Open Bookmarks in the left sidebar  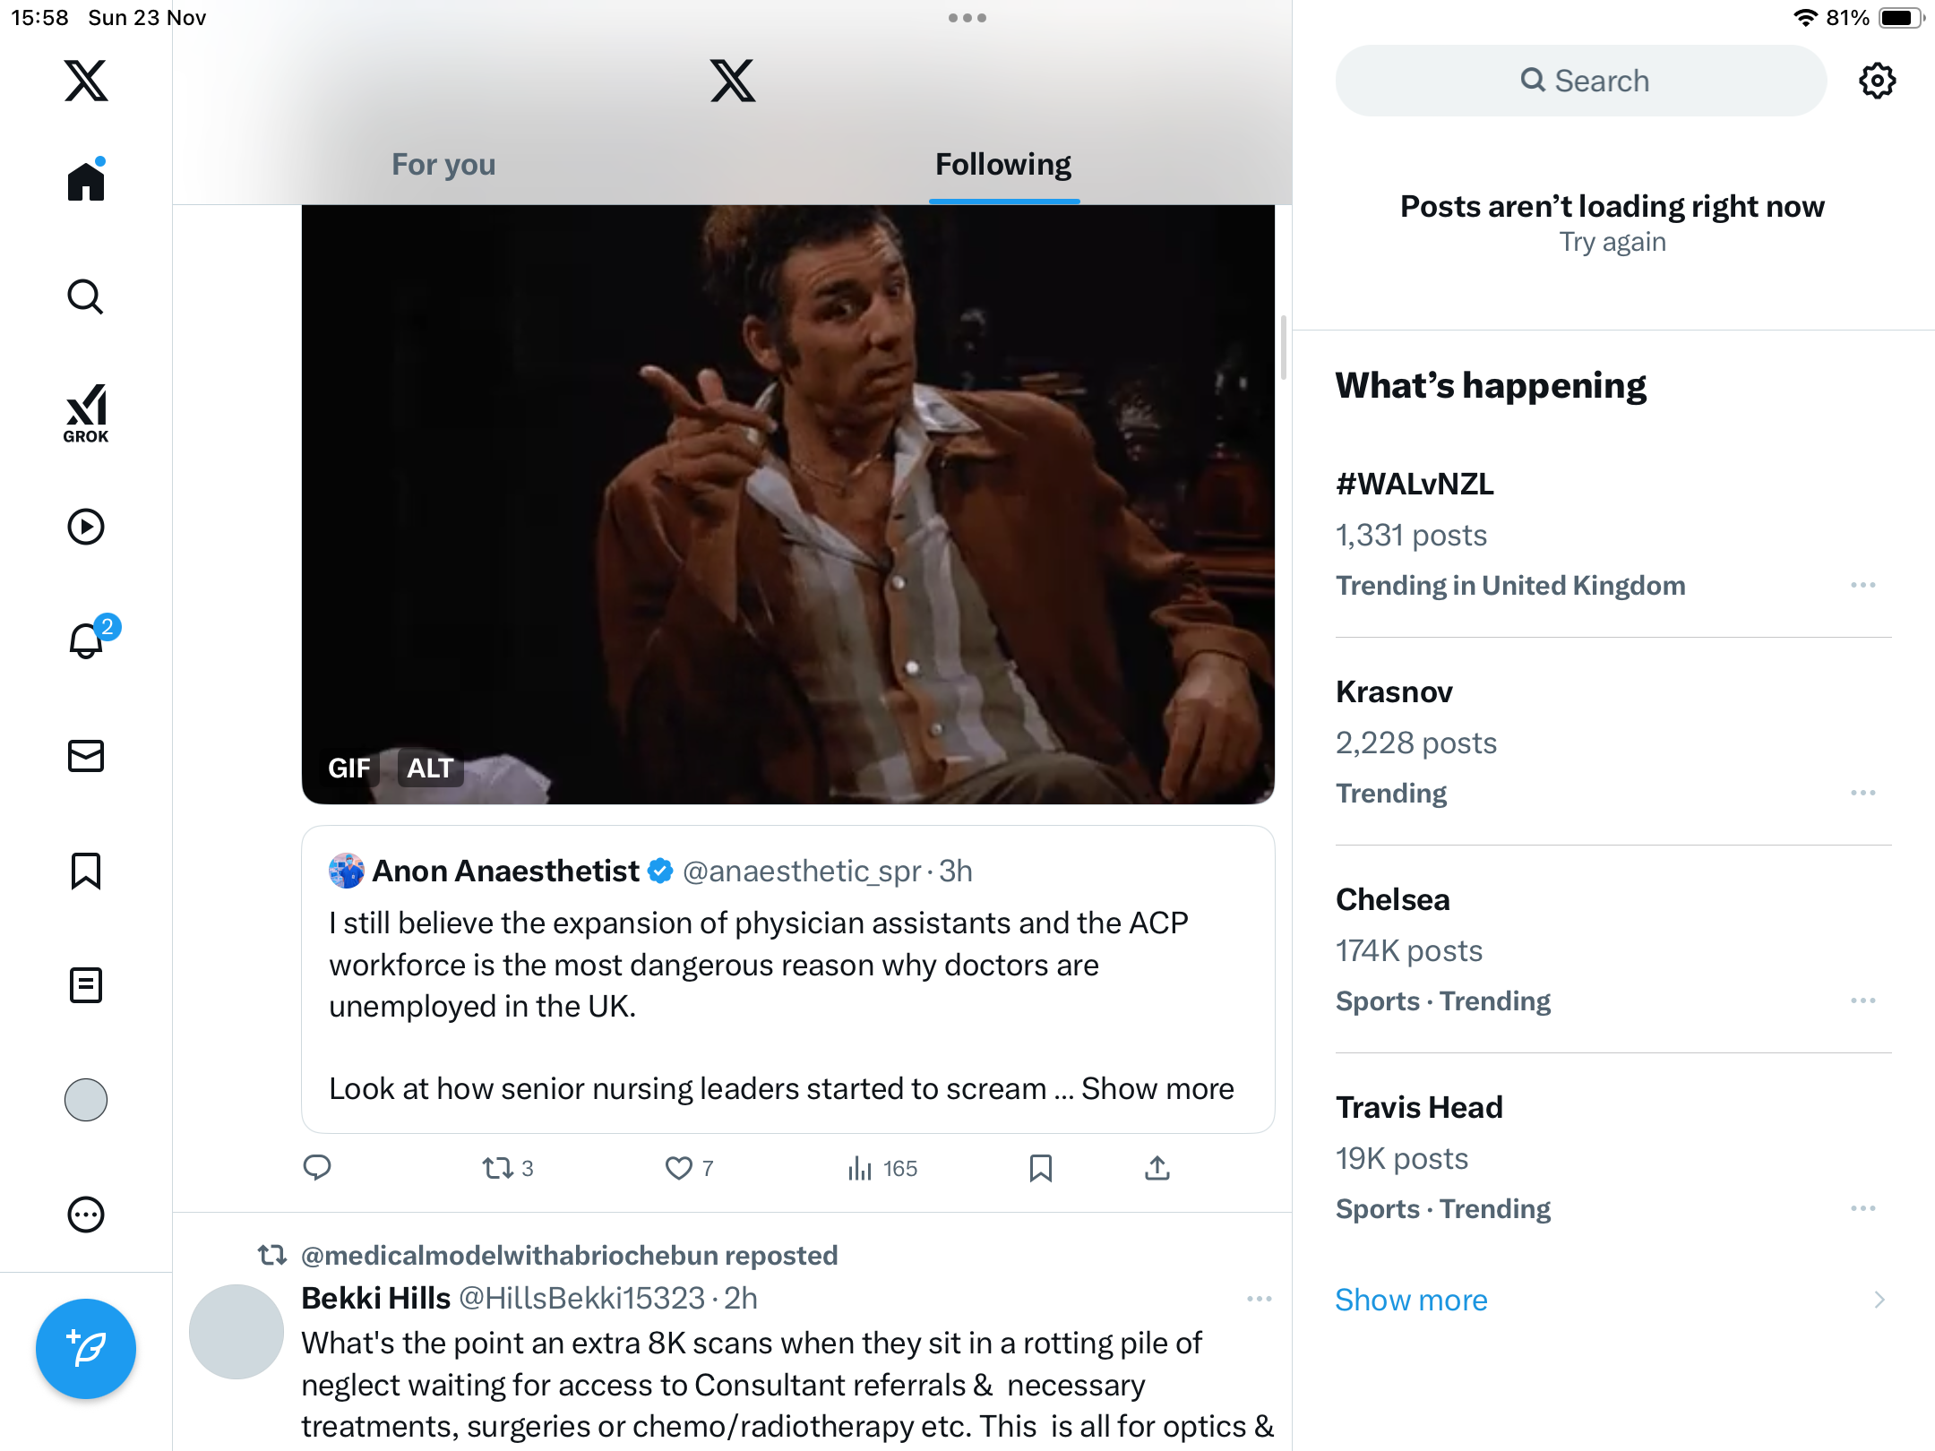pyautogui.click(x=86, y=871)
